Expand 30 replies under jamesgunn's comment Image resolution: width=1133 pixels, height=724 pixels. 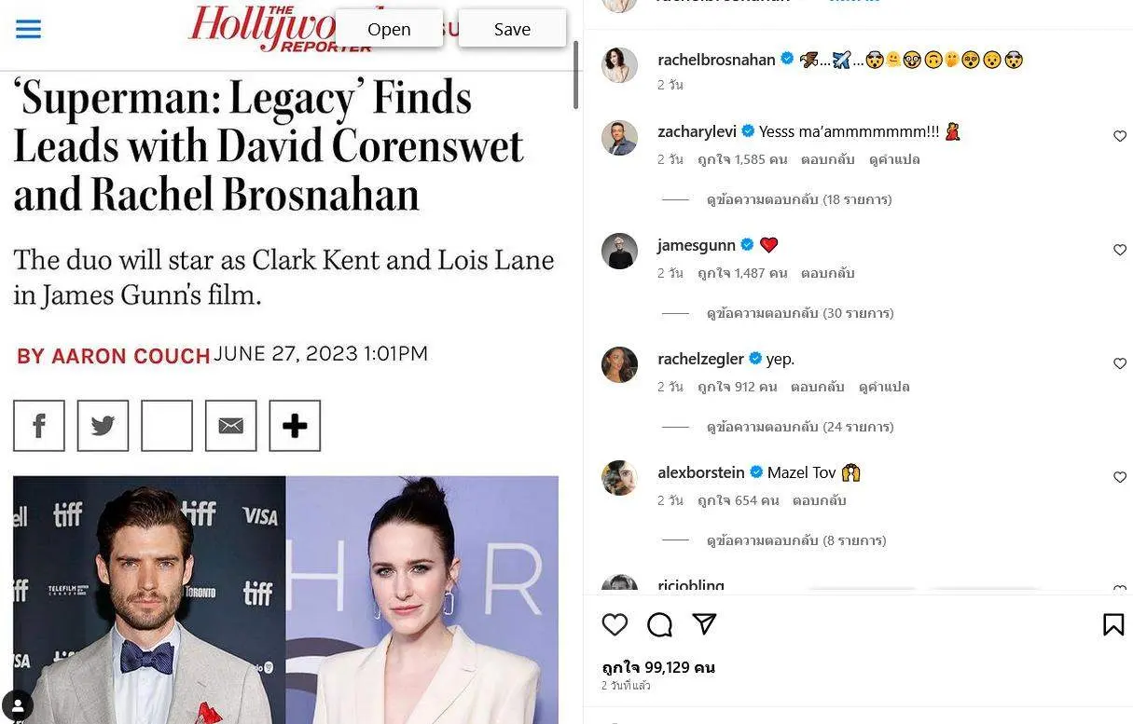point(800,313)
